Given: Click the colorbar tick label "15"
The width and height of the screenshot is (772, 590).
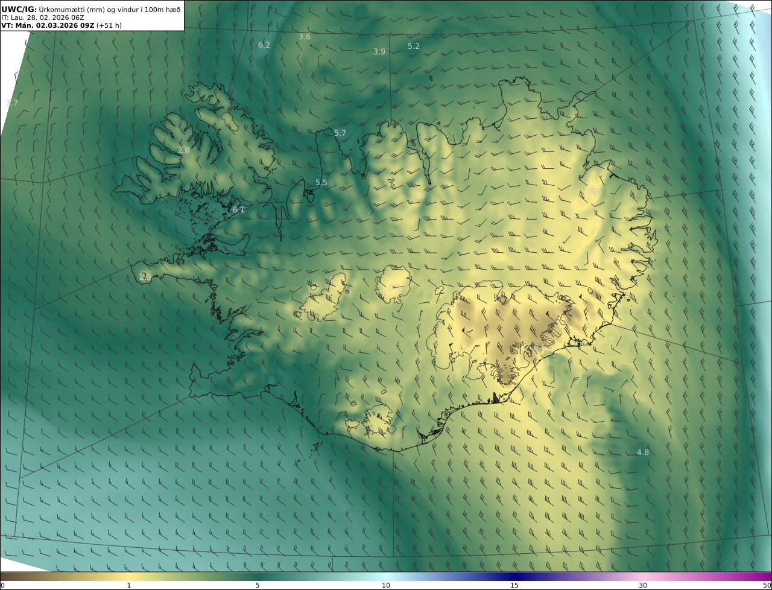Looking at the screenshot, I should 514,585.
